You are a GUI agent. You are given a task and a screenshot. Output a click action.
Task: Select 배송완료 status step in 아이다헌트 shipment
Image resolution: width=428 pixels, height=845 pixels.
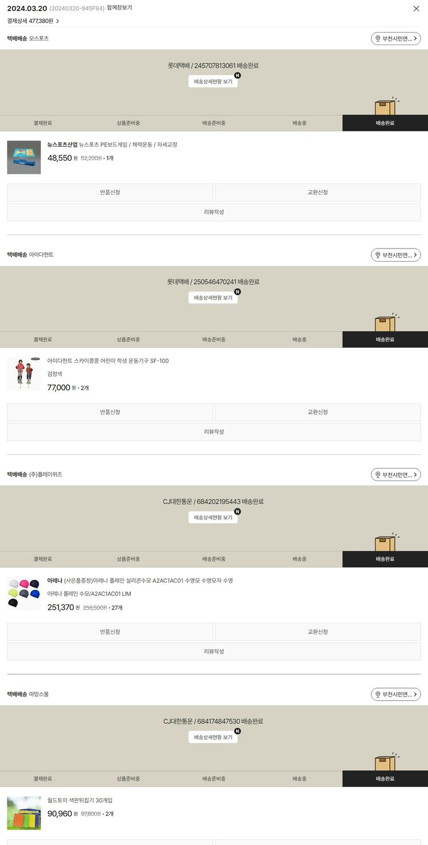click(x=385, y=339)
